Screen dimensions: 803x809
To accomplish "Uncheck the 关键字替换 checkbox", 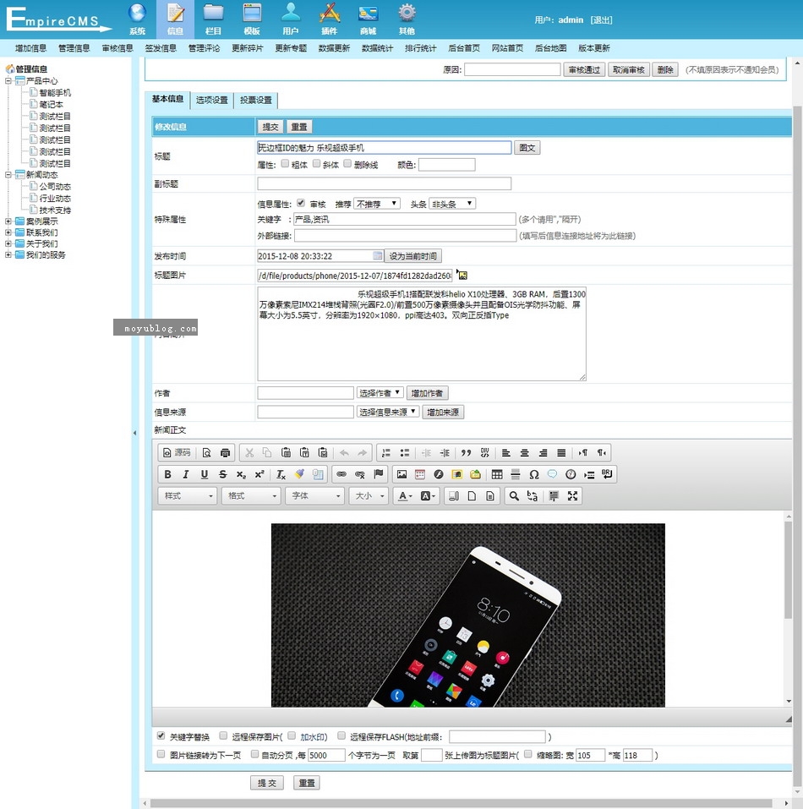I will [x=161, y=735].
